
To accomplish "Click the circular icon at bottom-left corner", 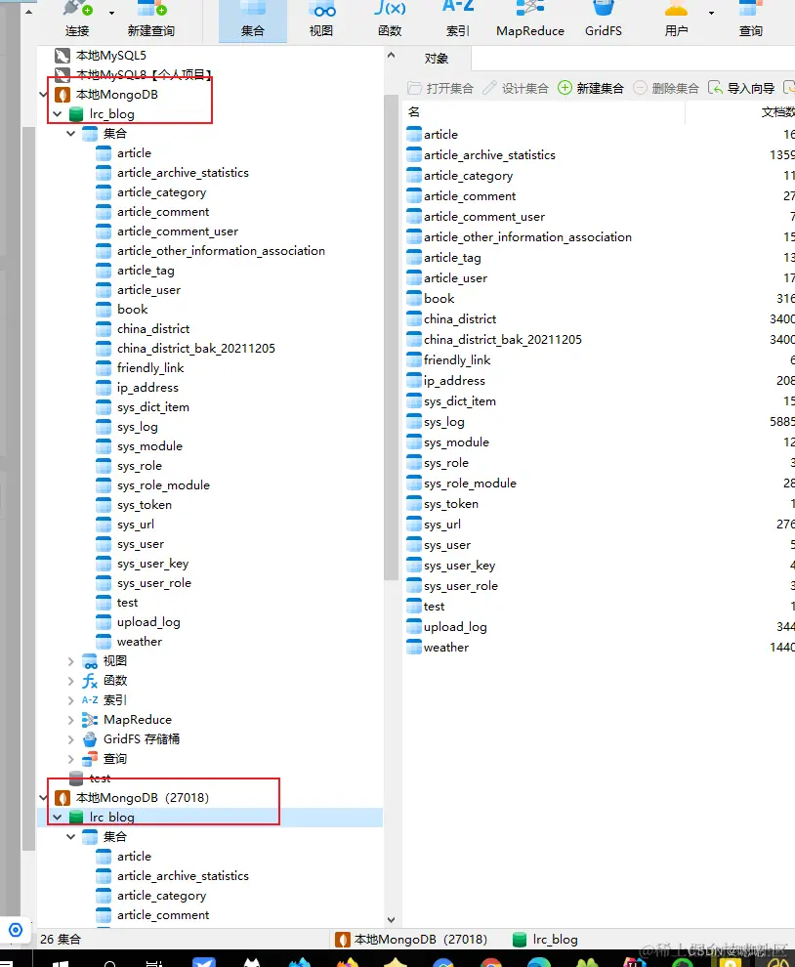I will [x=16, y=929].
